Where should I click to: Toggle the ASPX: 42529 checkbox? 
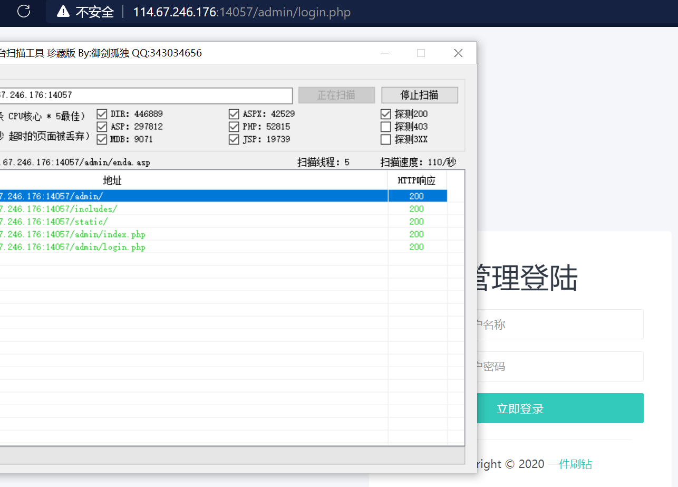[x=234, y=114]
